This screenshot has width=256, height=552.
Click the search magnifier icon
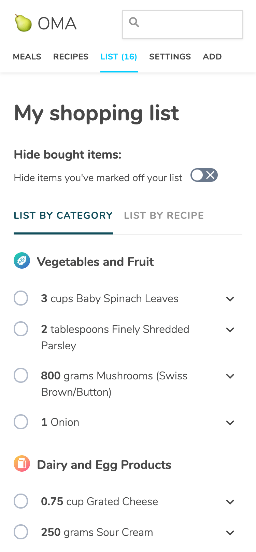[134, 23]
